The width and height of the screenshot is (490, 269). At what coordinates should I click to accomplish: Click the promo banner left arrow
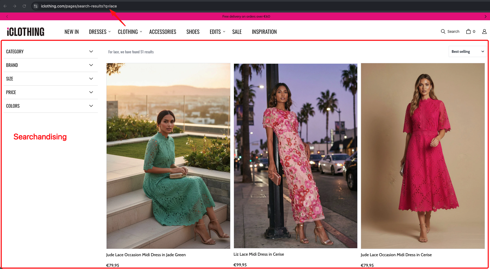7,16
